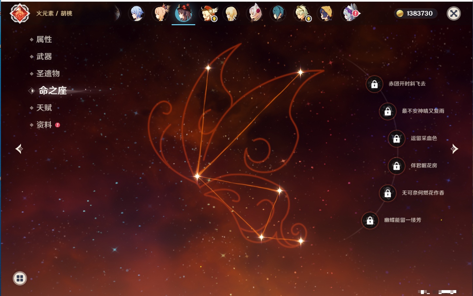Switch to the 圣遗物 artifacts tab

[x=48, y=74]
